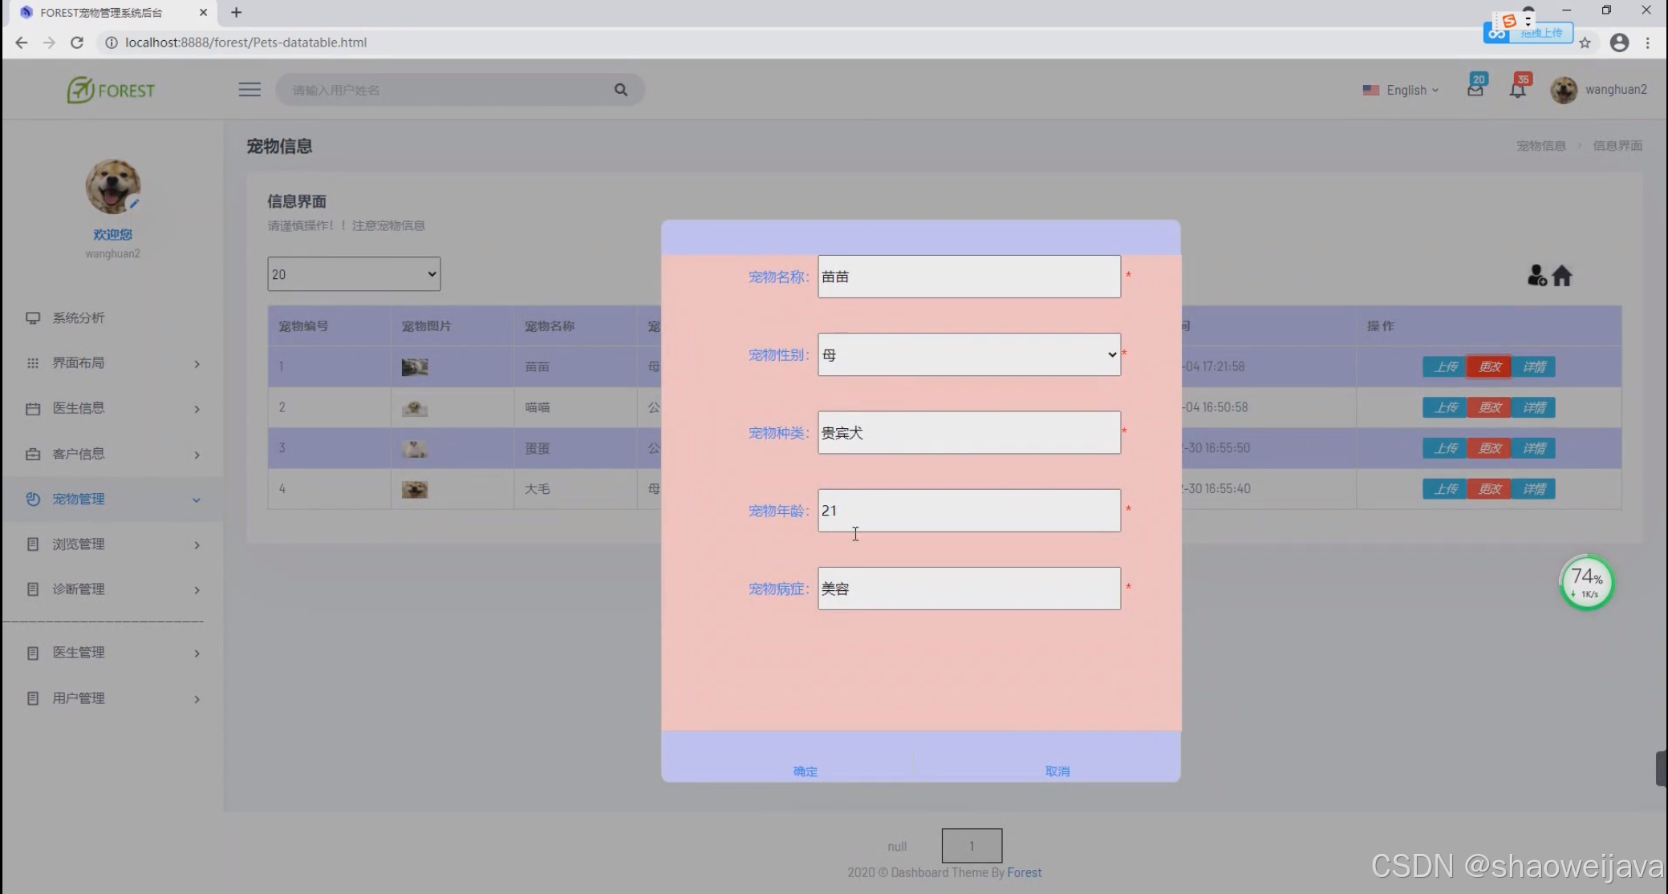Open the 宠物性别 dropdown

pos(968,354)
